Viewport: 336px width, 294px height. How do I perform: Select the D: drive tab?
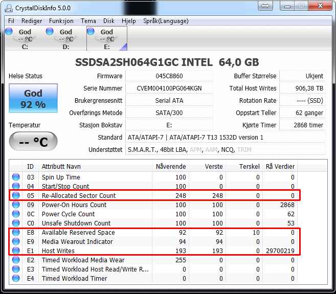coord(66,38)
